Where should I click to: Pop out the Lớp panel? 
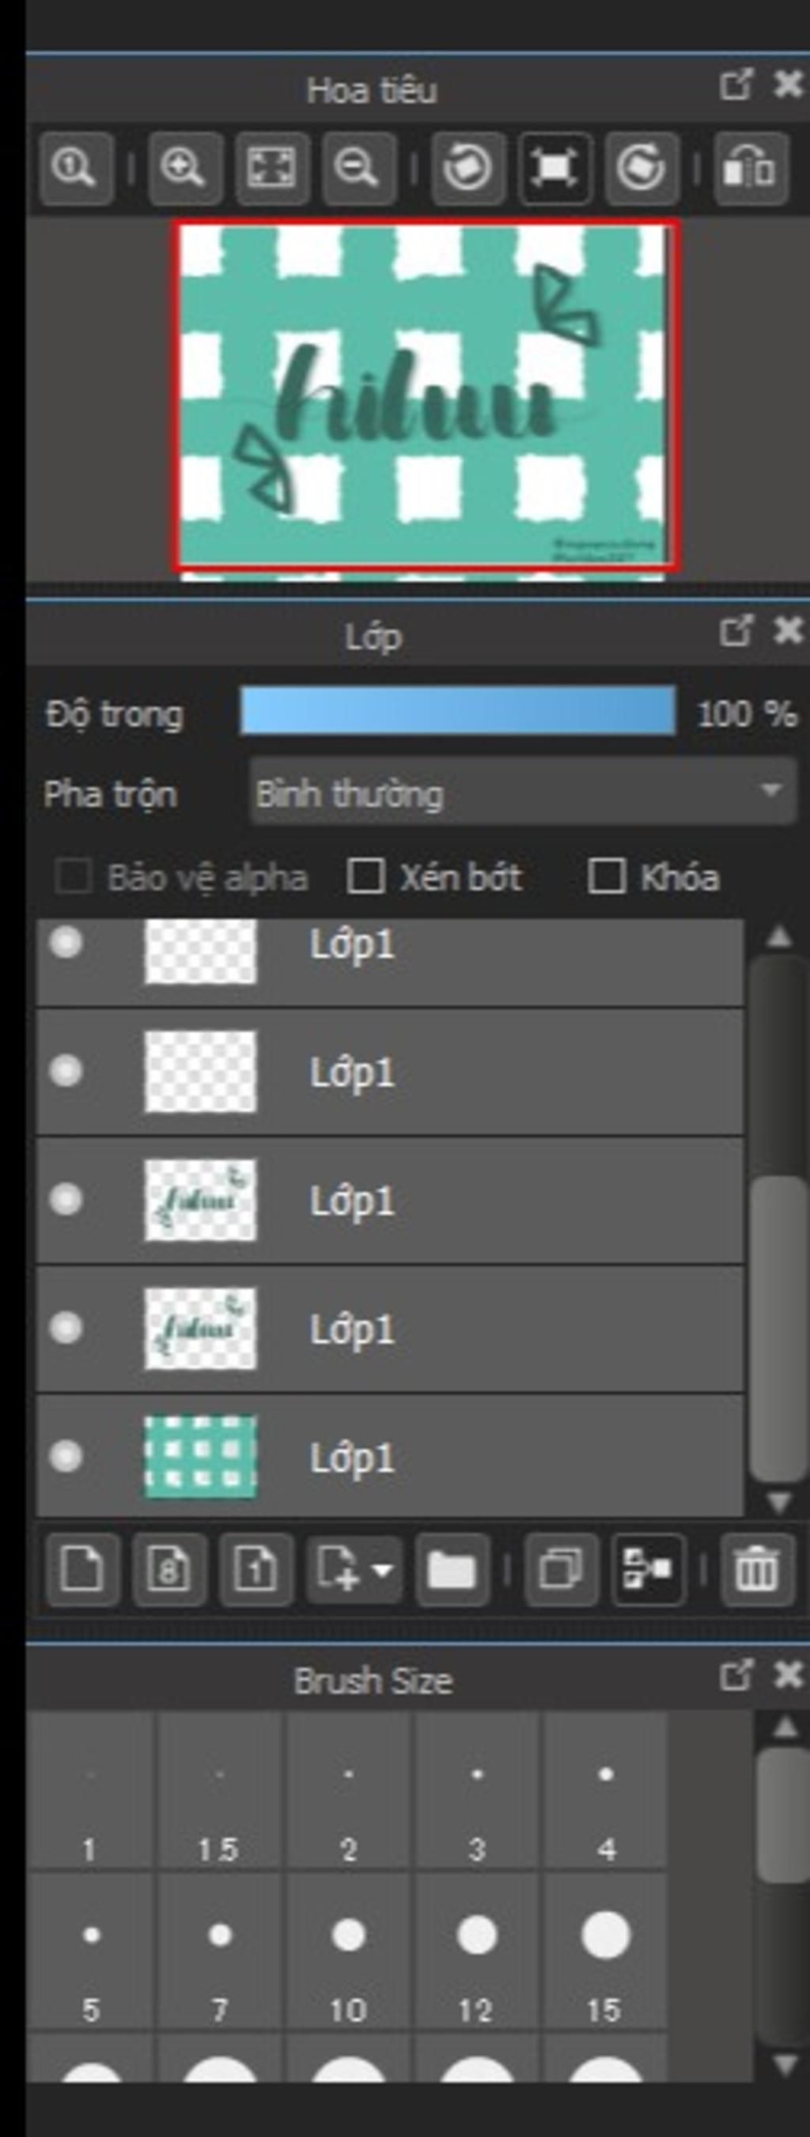pyautogui.click(x=736, y=630)
